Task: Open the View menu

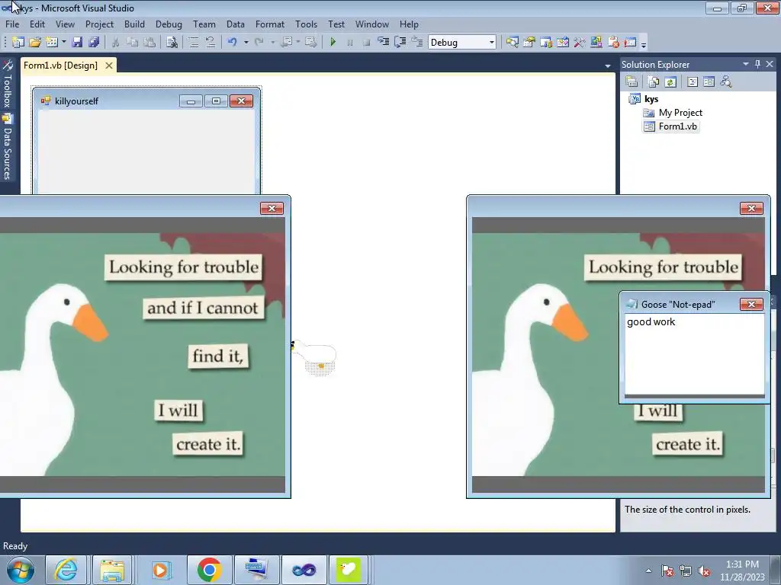Action: point(65,24)
